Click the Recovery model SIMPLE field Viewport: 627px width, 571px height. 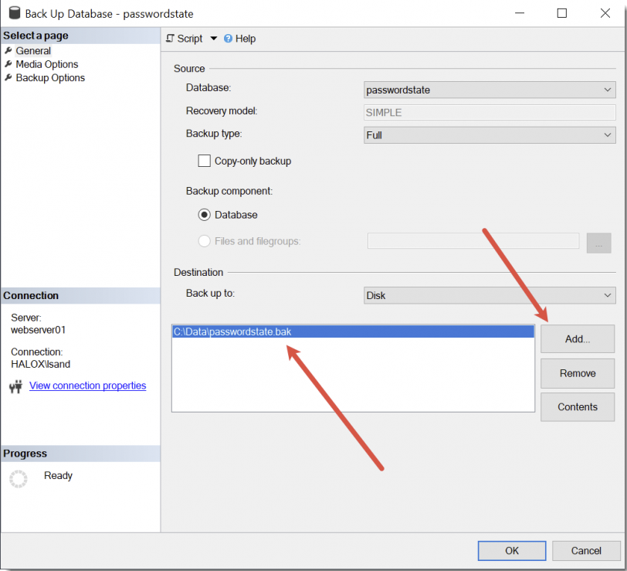click(490, 113)
